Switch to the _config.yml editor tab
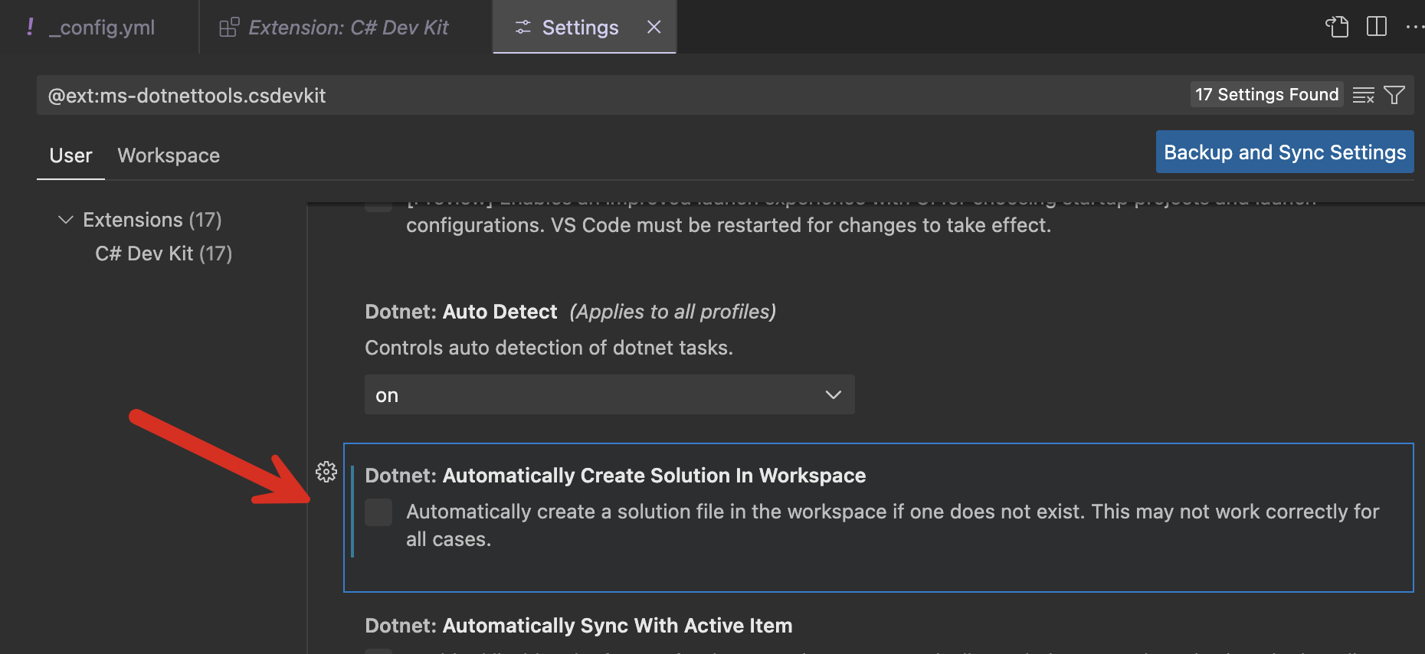The width and height of the screenshot is (1425, 654). coord(101,28)
